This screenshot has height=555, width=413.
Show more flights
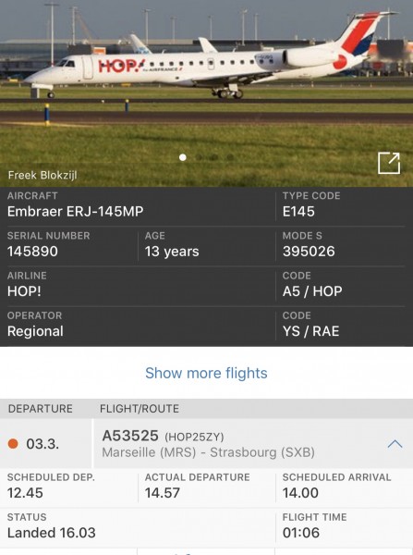pos(206,373)
